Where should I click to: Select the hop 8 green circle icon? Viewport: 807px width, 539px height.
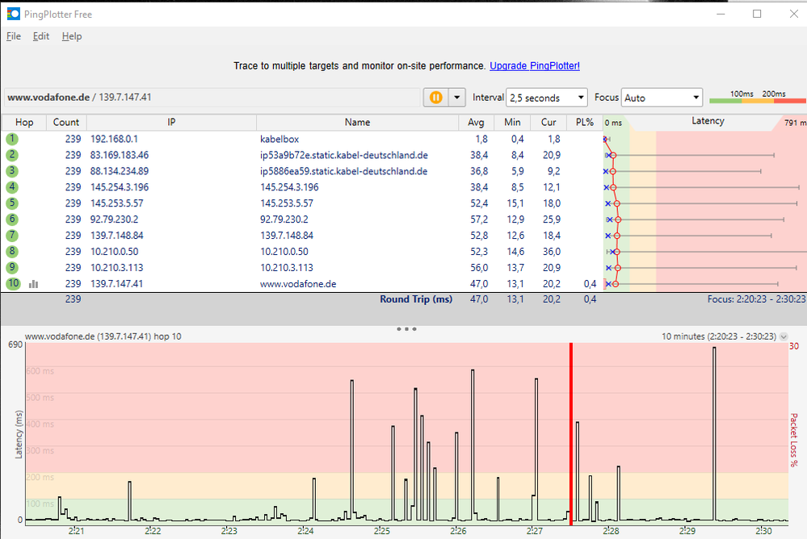(x=12, y=251)
